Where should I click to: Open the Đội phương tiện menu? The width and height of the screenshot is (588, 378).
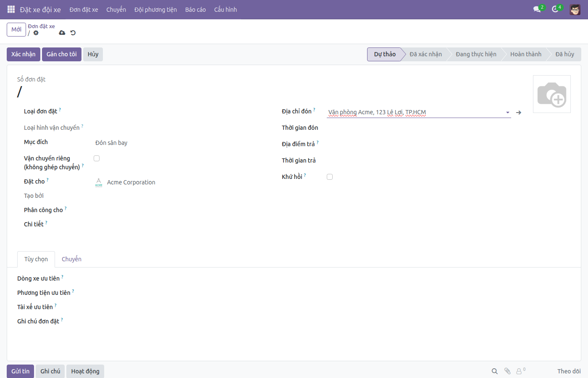pos(155,10)
